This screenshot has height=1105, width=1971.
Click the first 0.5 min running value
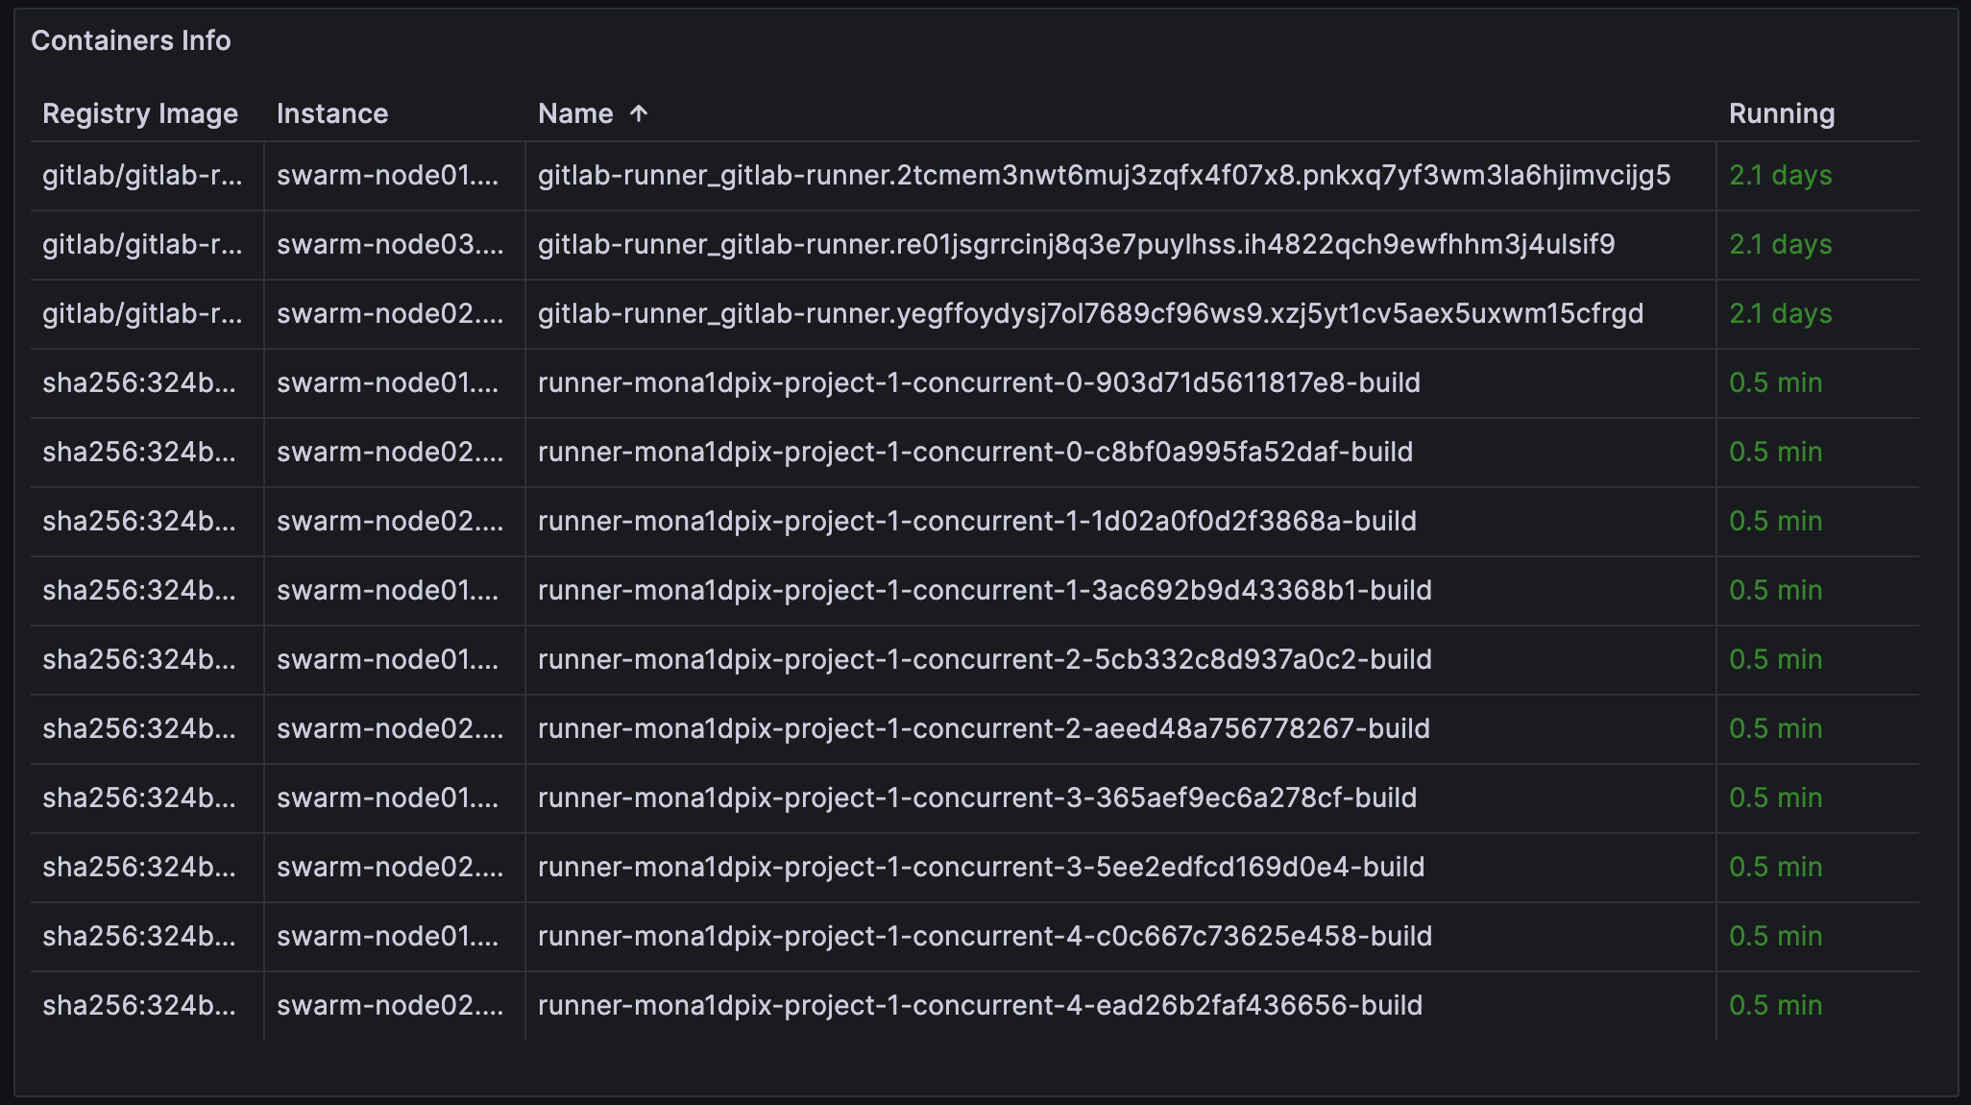click(1775, 382)
